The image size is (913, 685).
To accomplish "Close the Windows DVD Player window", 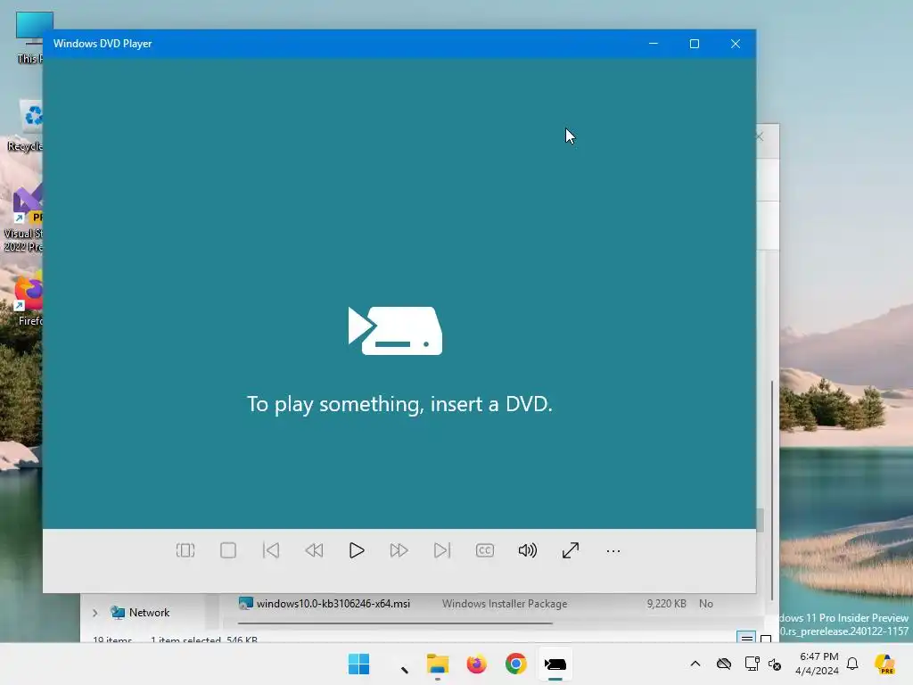I will pos(736,44).
